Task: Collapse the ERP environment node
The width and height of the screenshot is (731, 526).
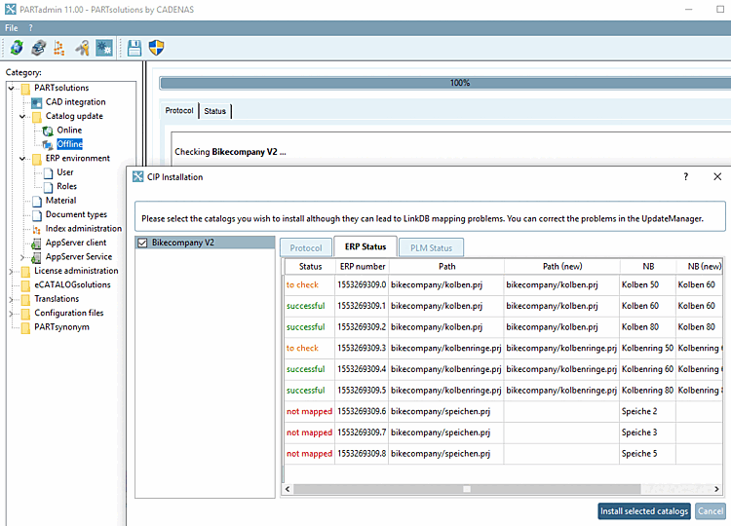Action: click(21, 159)
